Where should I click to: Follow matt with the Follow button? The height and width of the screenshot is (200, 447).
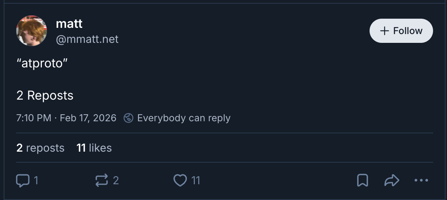pyautogui.click(x=401, y=31)
